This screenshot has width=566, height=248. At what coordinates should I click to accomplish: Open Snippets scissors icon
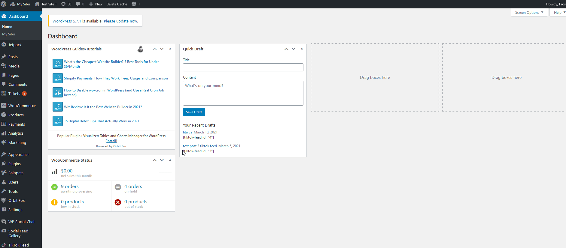(x=4, y=173)
